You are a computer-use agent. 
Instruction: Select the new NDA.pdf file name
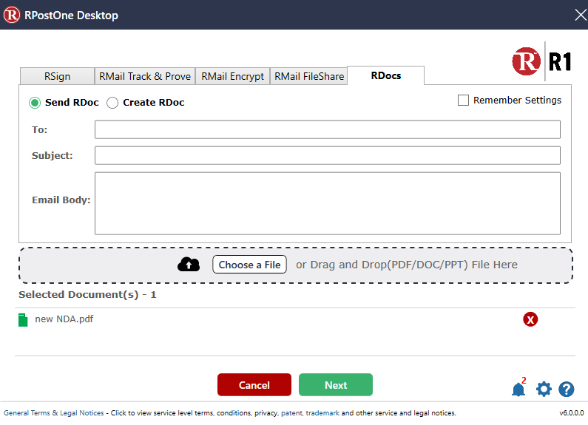click(x=64, y=319)
